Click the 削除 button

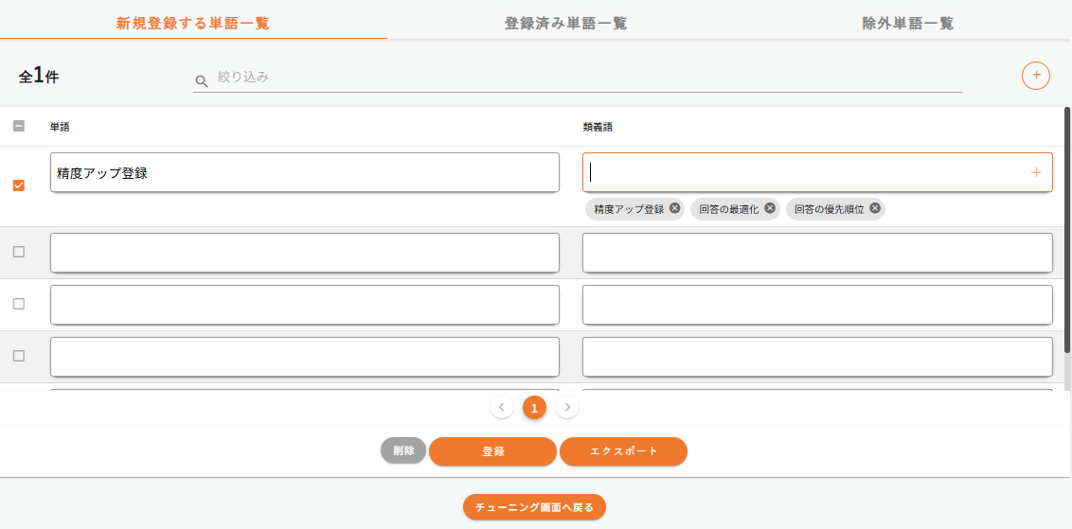(x=403, y=450)
